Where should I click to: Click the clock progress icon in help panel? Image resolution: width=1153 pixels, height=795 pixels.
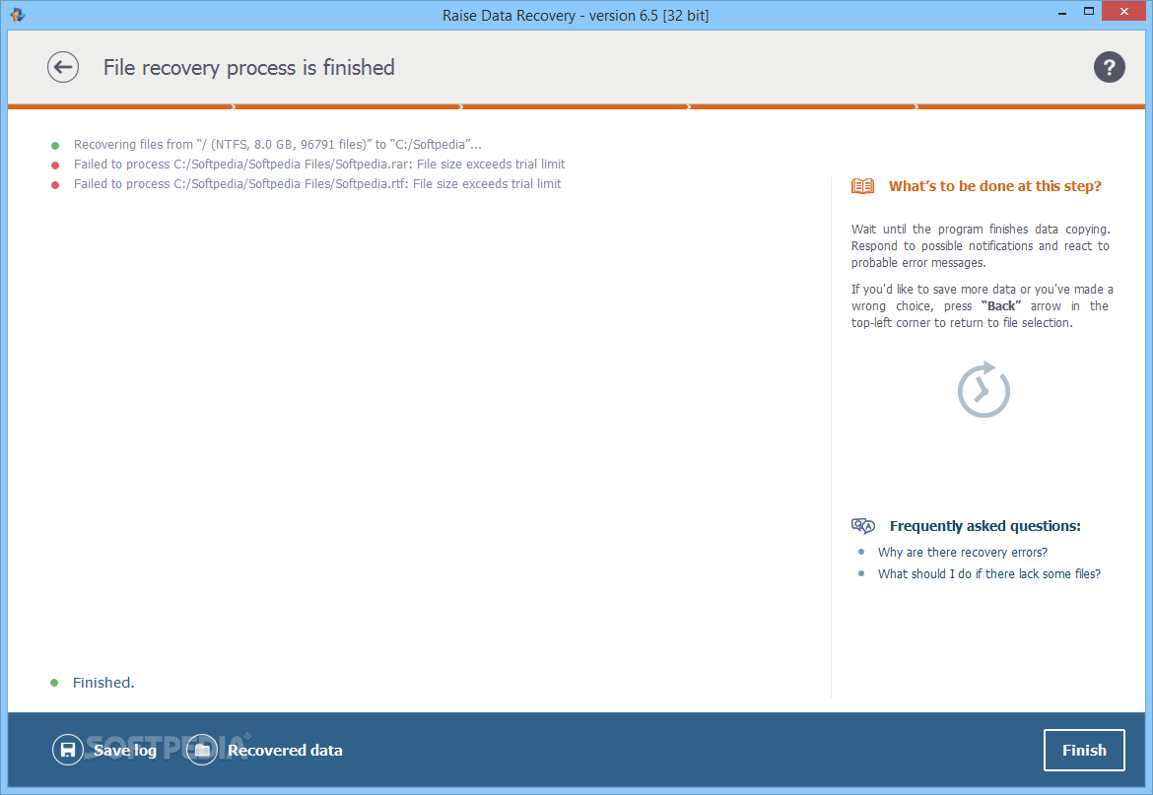(983, 389)
